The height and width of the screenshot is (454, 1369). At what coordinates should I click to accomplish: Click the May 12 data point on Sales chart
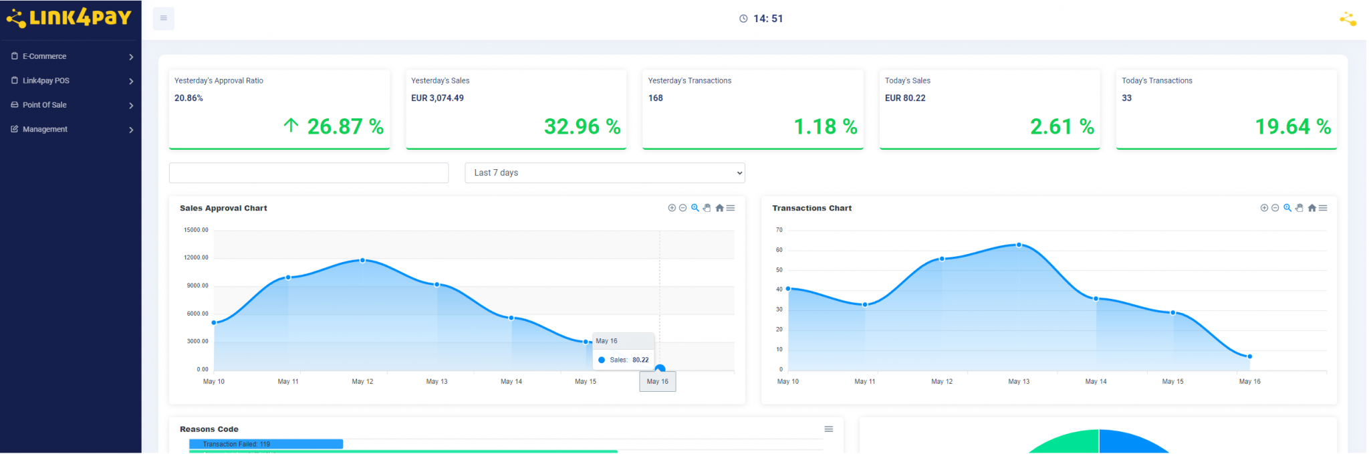tap(362, 261)
